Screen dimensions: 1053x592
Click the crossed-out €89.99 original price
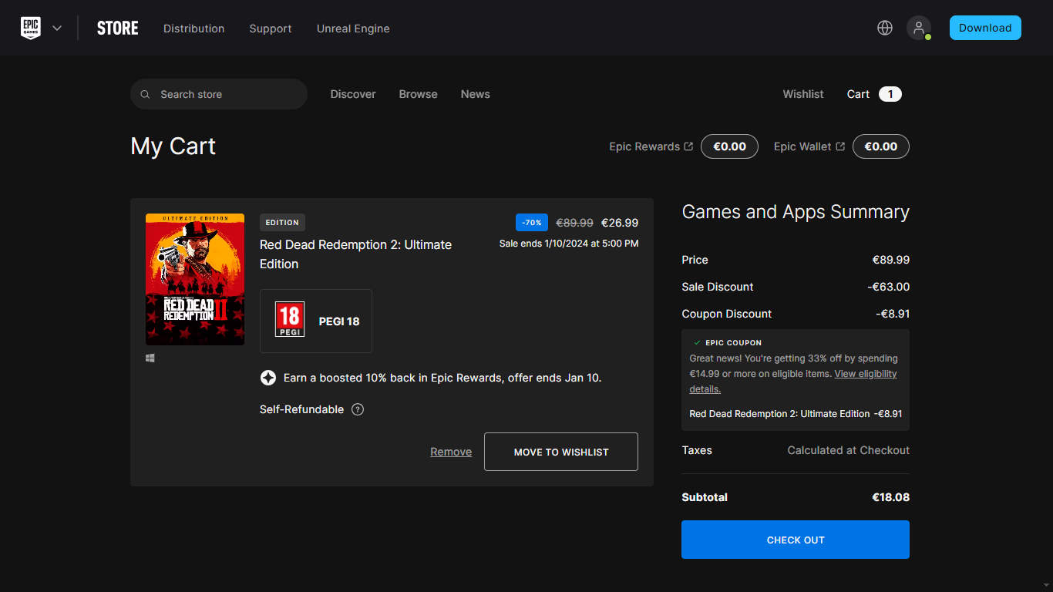pyautogui.click(x=575, y=223)
